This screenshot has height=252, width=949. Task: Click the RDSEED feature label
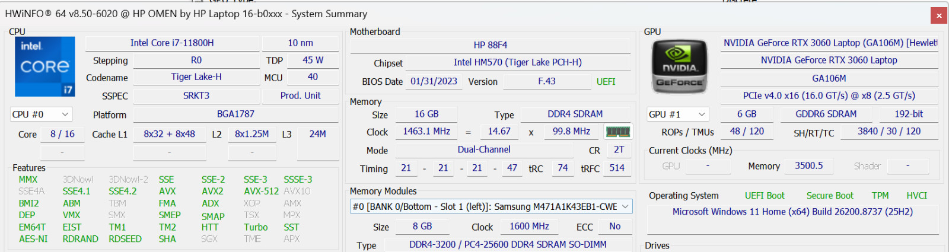(x=125, y=239)
